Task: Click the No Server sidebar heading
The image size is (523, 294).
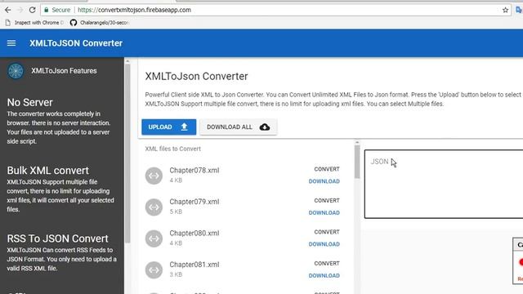Action: 29,102
